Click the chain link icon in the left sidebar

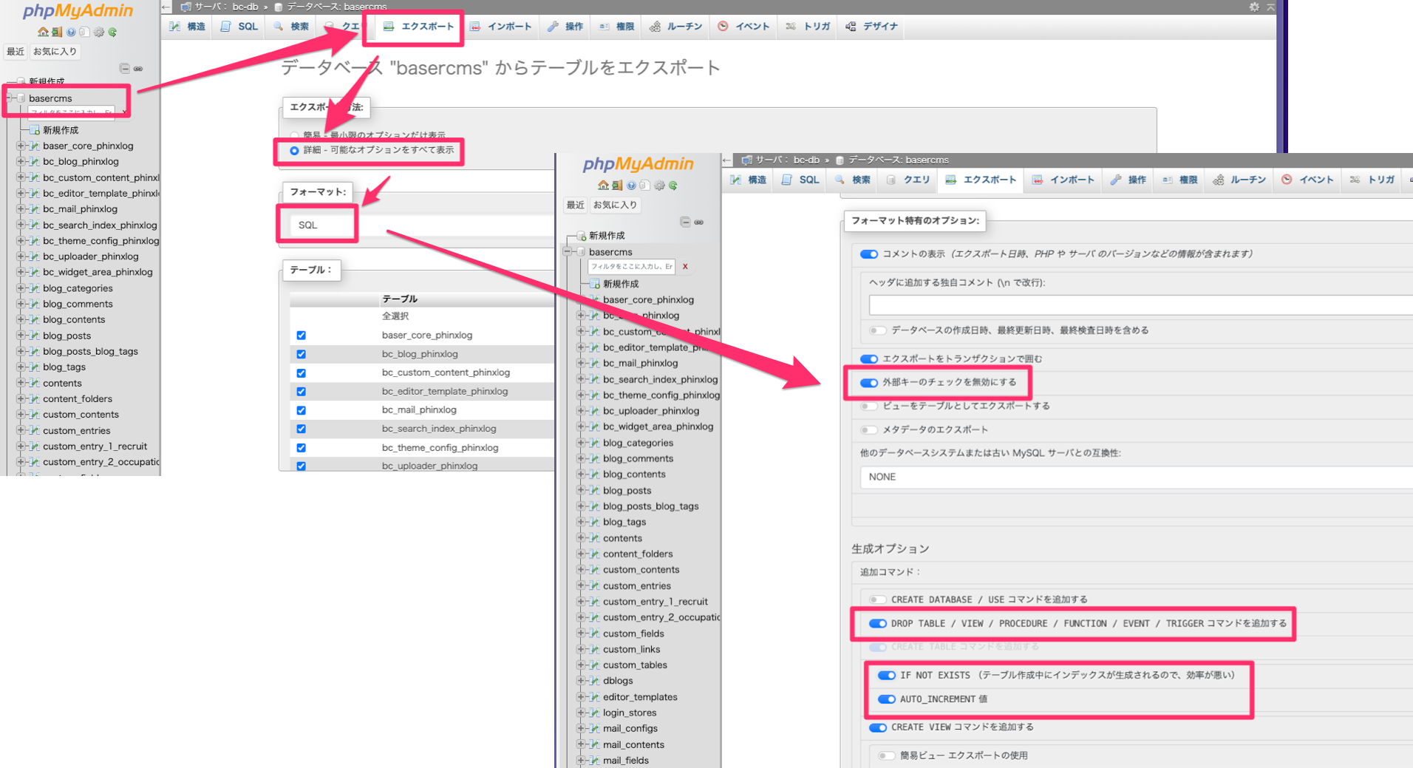(x=138, y=69)
